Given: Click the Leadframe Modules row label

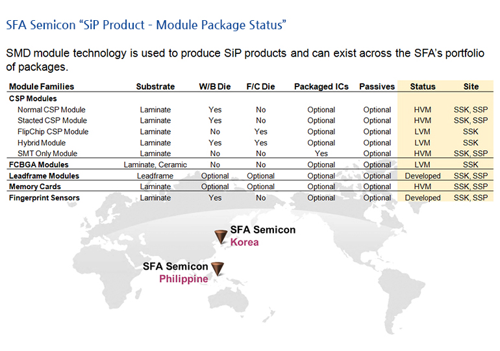Looking at the screenshot, I should pyautogui.click(x=44, y=176).
